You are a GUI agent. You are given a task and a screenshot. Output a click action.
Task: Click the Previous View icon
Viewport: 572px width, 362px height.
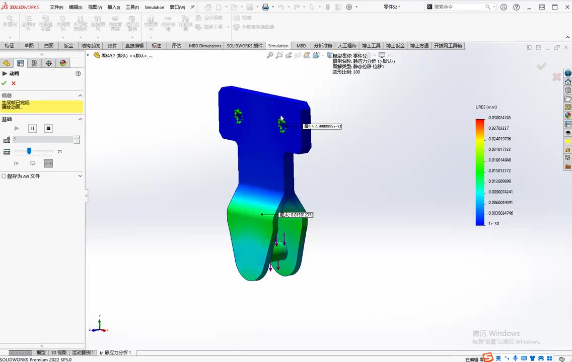(x=289, y=55)
